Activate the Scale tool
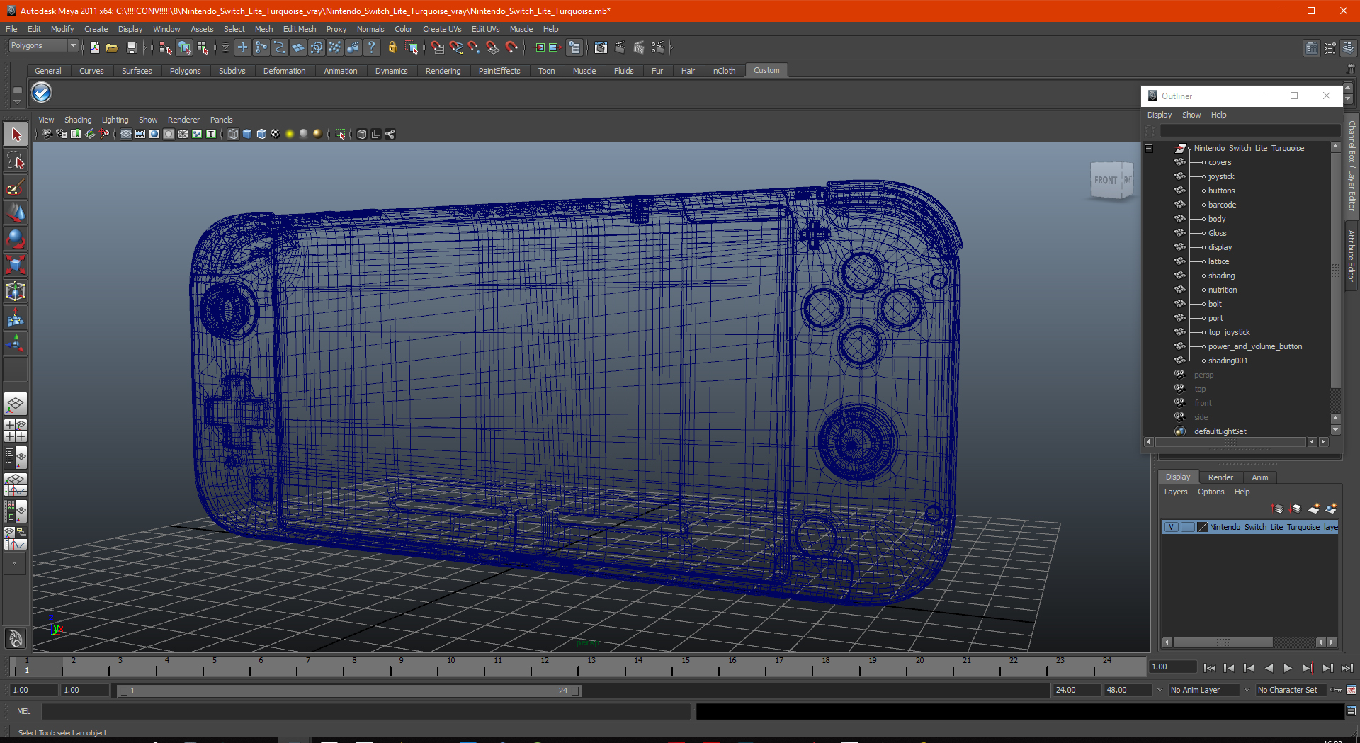The height and width of the screenshot is (743, 1360). [16, 266]
